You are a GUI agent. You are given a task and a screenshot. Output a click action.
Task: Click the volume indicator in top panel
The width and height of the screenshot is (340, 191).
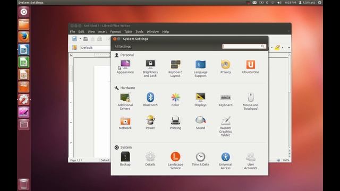(279, 3)
